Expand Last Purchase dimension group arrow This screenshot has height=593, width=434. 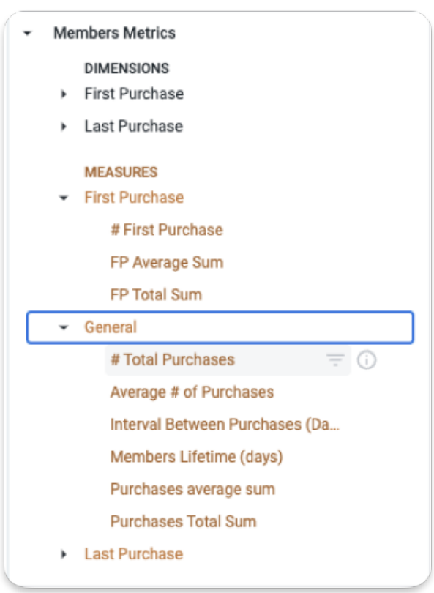(64, 127)
